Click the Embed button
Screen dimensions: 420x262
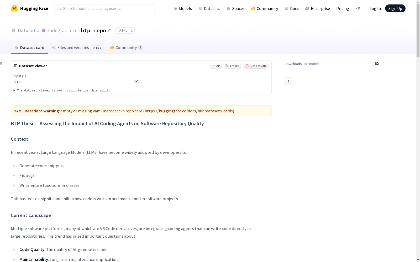click(232, 66)
